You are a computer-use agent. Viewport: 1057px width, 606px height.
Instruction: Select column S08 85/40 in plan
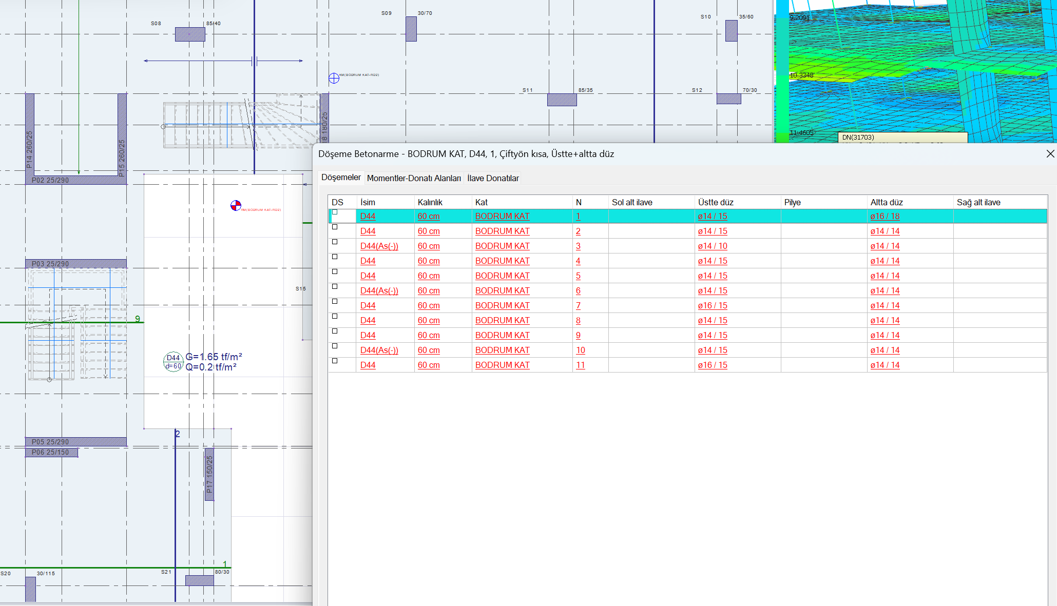[x=190, y=34]
